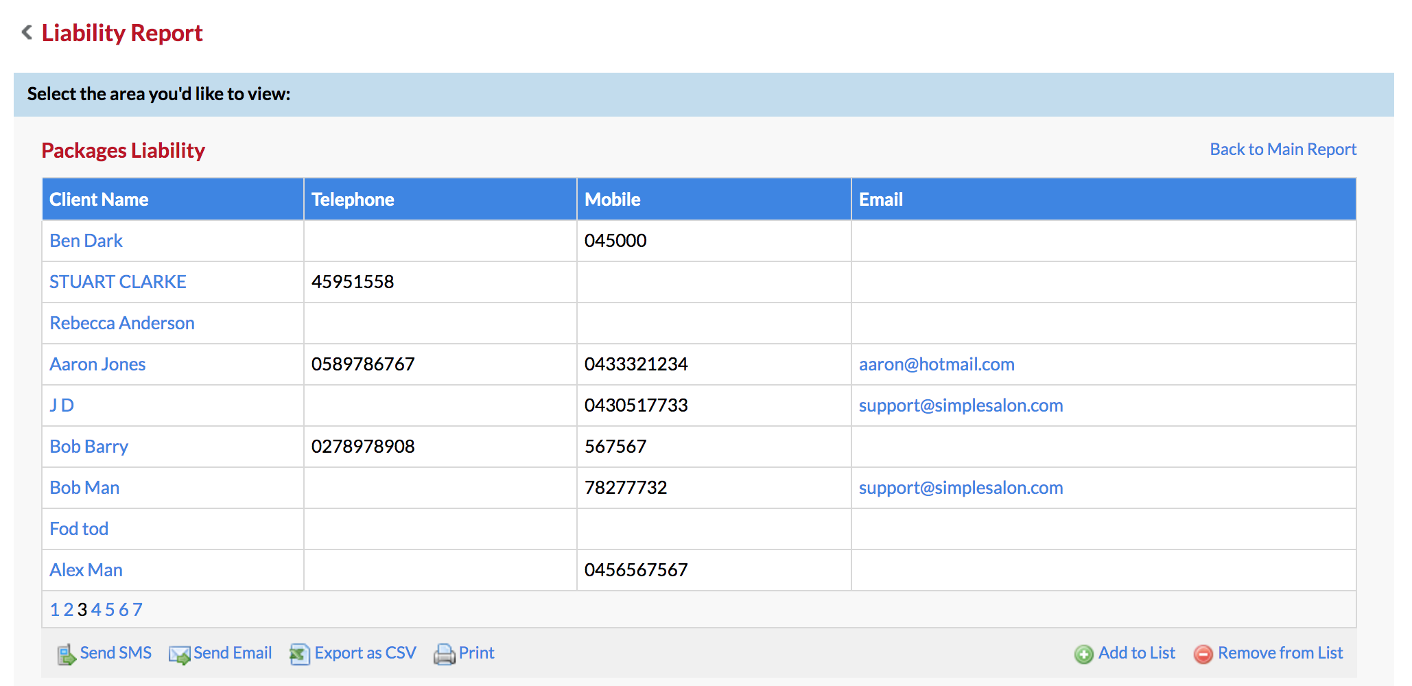Screen dimensions: 1412x686
Task: Open the Back to Main Report link
Action: (x=1283, y=150)
